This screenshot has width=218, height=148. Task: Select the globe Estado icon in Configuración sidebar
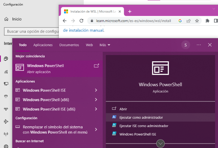[x=6, y=59]
